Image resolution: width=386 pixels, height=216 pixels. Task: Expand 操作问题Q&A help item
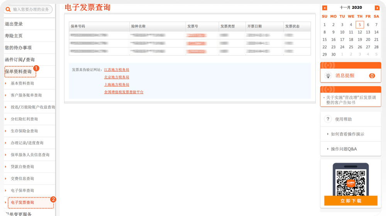[344, 149]
